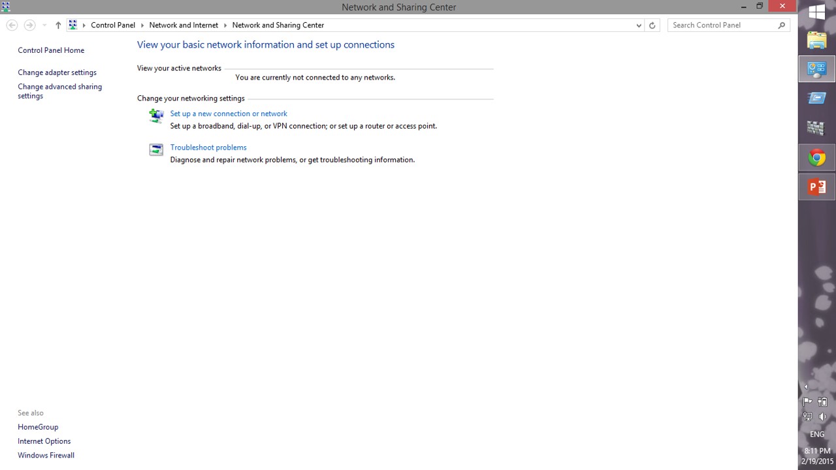
Task: Click the refresh button in address bar
Action: (652, 25)
